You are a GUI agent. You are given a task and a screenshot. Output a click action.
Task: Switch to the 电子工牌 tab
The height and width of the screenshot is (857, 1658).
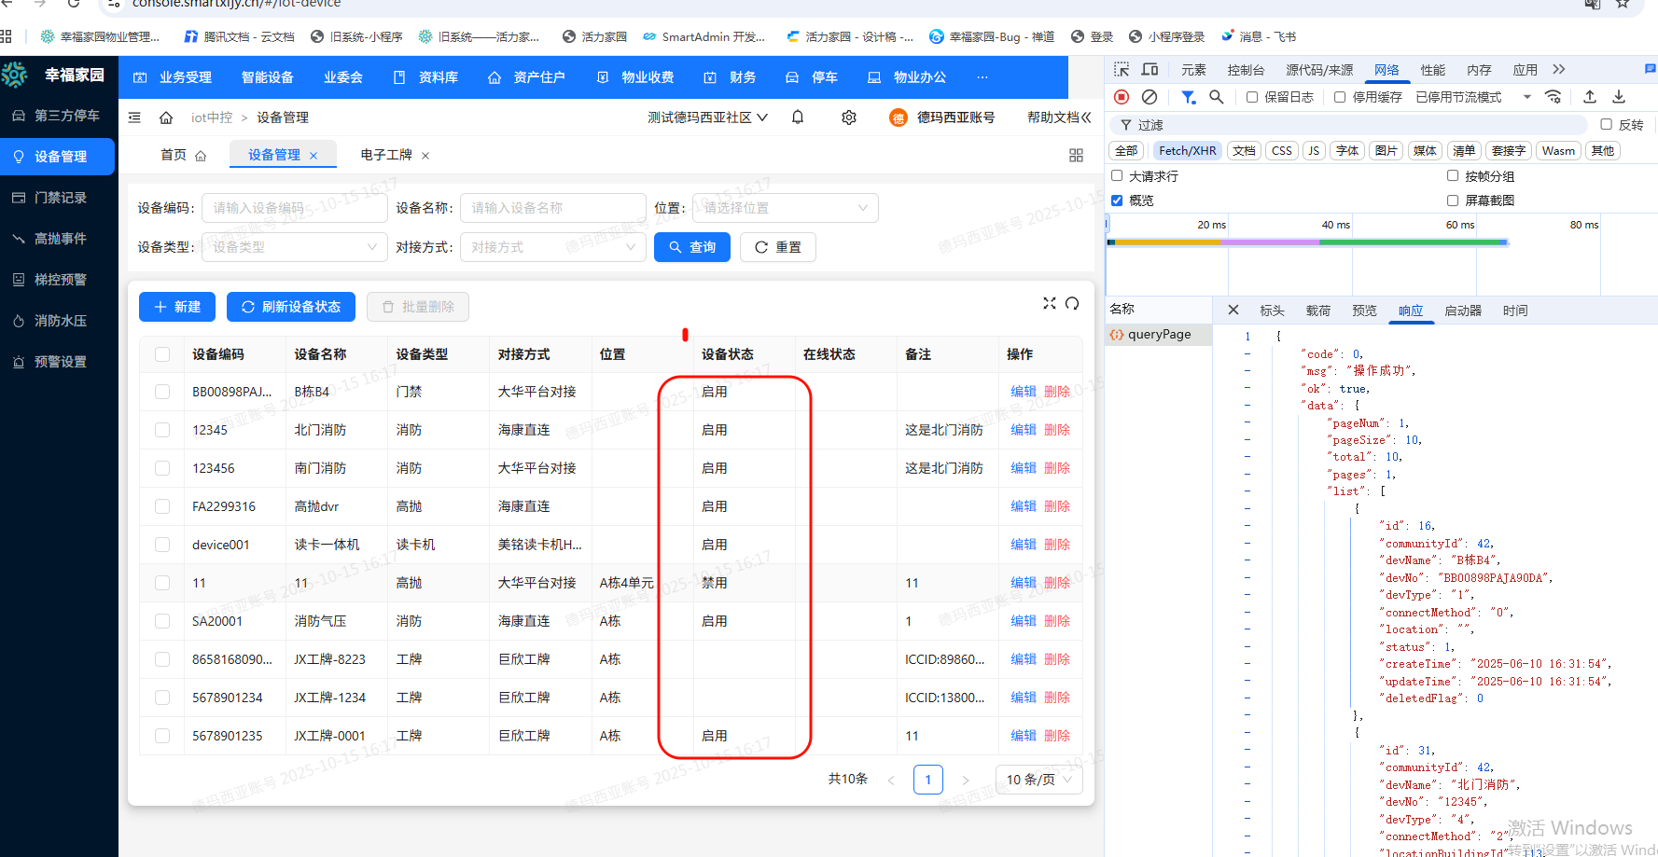[x=384, y=154]
